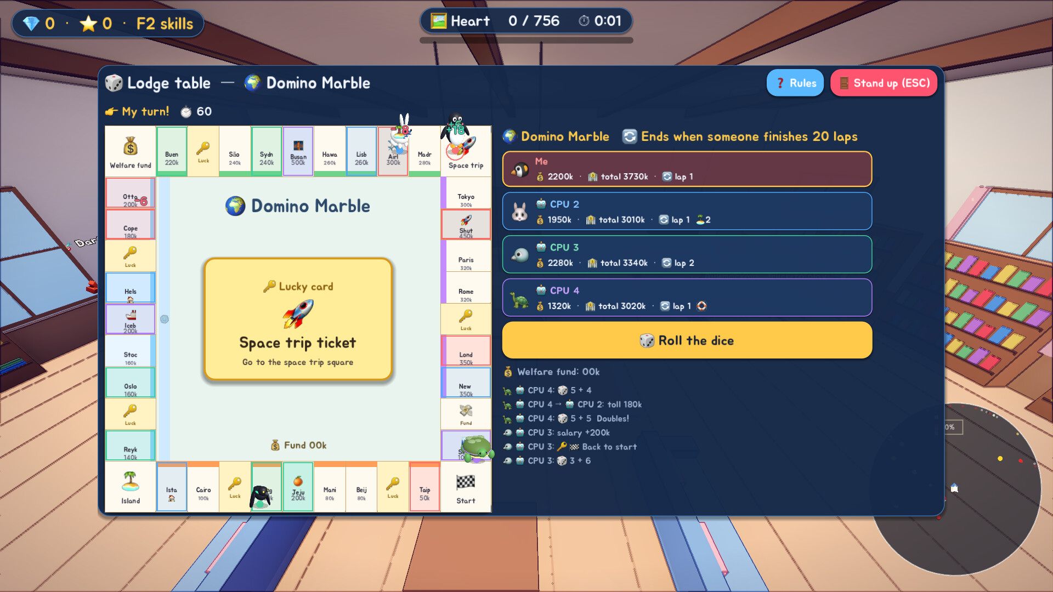
Task: Click the Welfare fund money bag tile
Action: click(131, 151)
